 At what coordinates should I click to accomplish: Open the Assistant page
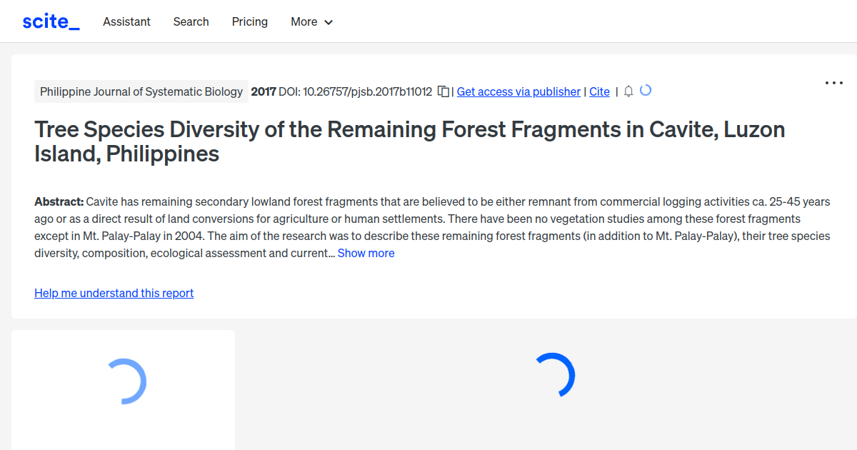coord(126,21)
